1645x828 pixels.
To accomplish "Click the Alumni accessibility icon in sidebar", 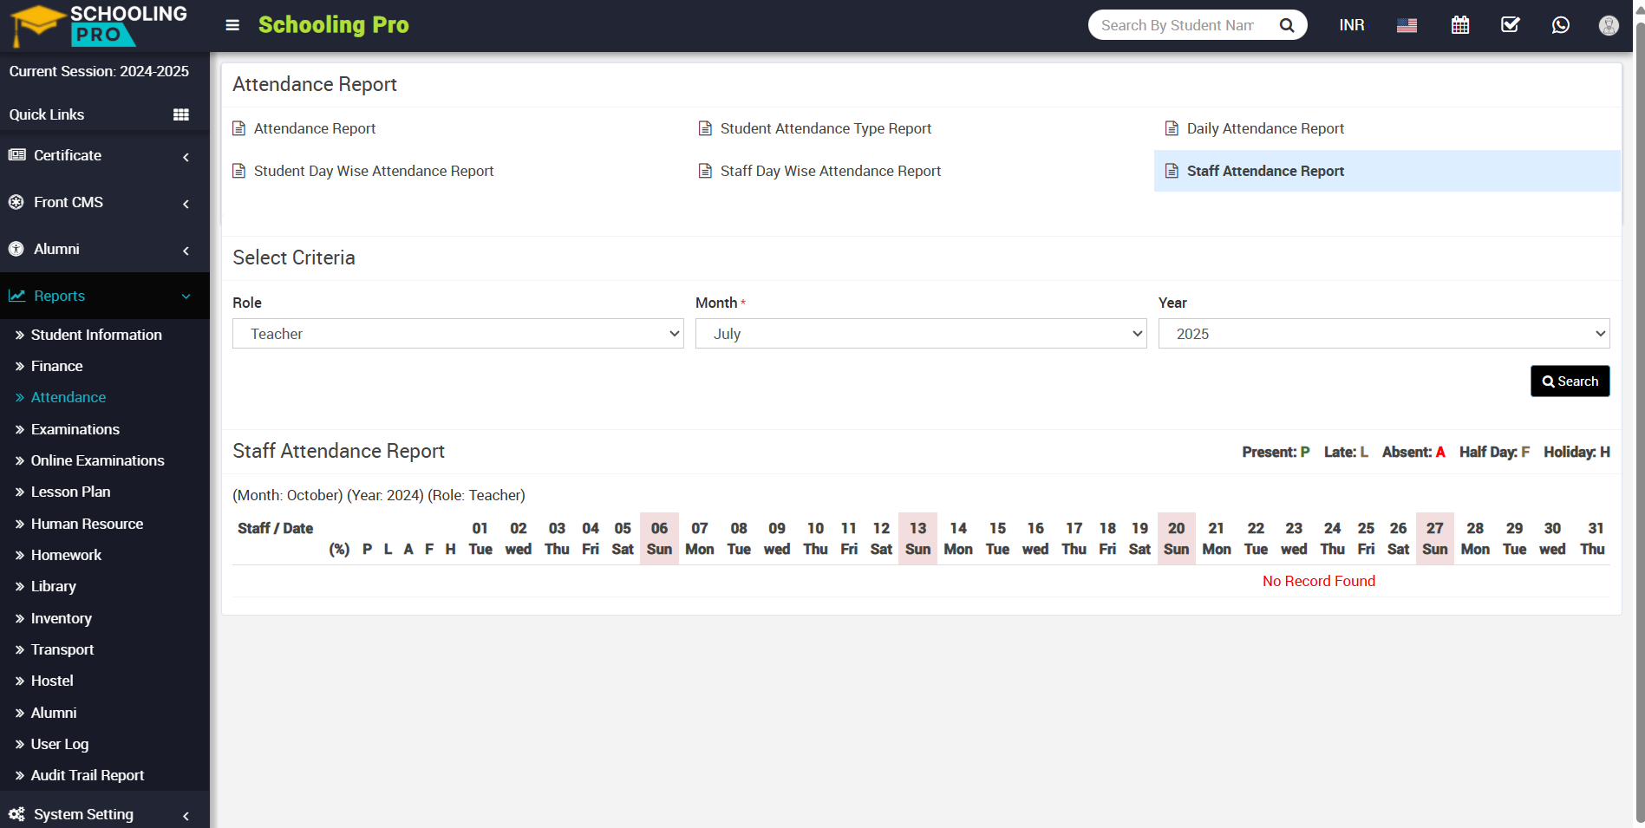I will click(16, 249).
